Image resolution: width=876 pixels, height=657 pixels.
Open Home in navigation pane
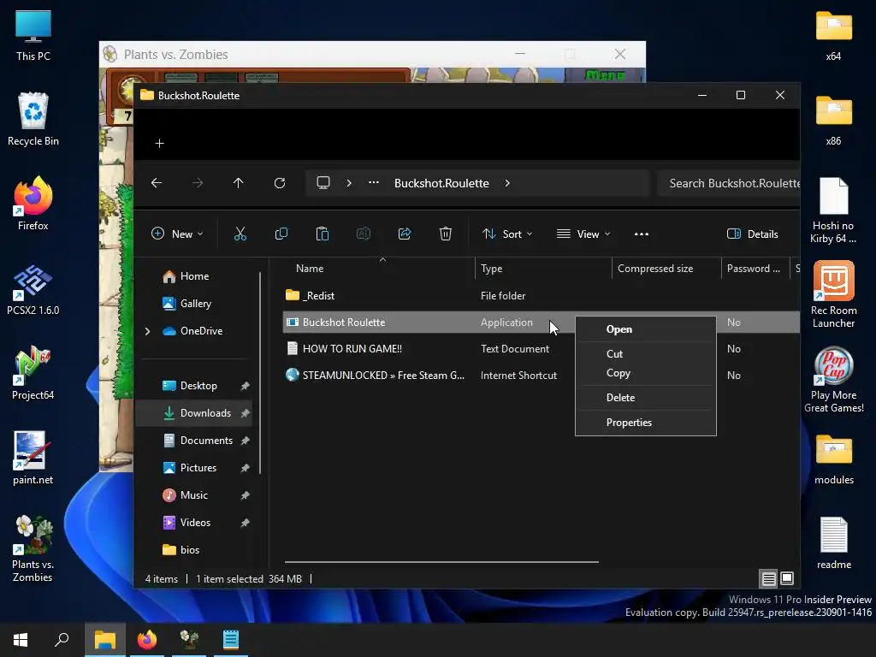[x=194, y=276]
